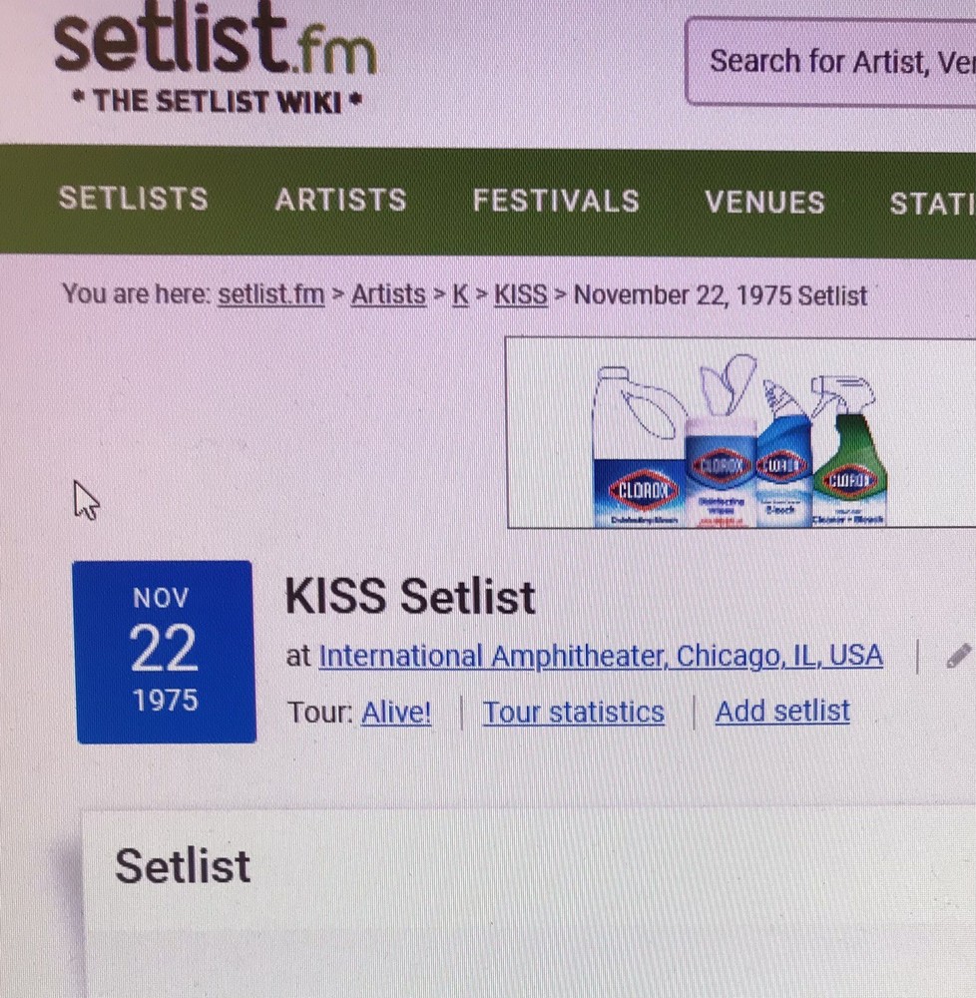The height and width of the screenshot is (998, 976).
Task: Open the Alive! tour link
Action: pos(396,713)
